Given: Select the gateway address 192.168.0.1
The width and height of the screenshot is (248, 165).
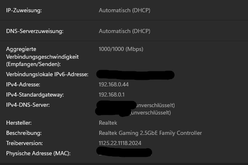Looking at the screenshot, I should coord(112,95).
